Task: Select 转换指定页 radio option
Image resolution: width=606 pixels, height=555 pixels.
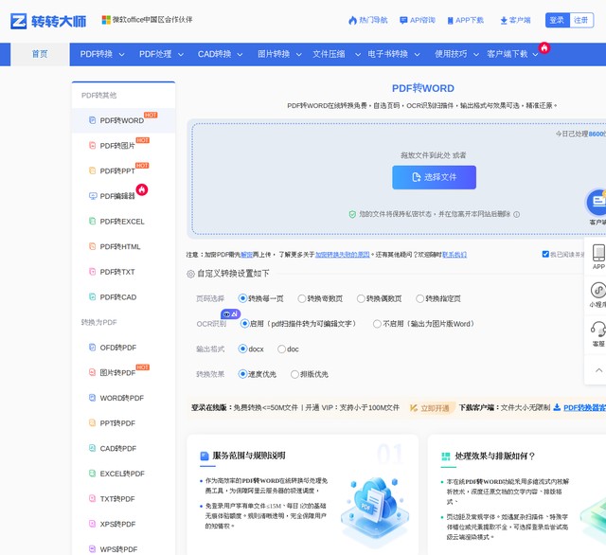Action: coord(419,298)
